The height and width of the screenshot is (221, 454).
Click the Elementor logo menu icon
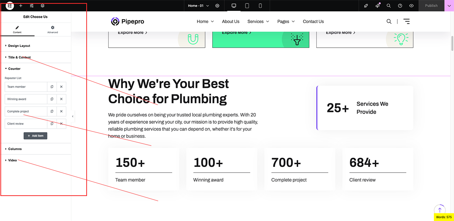(10, 6)
